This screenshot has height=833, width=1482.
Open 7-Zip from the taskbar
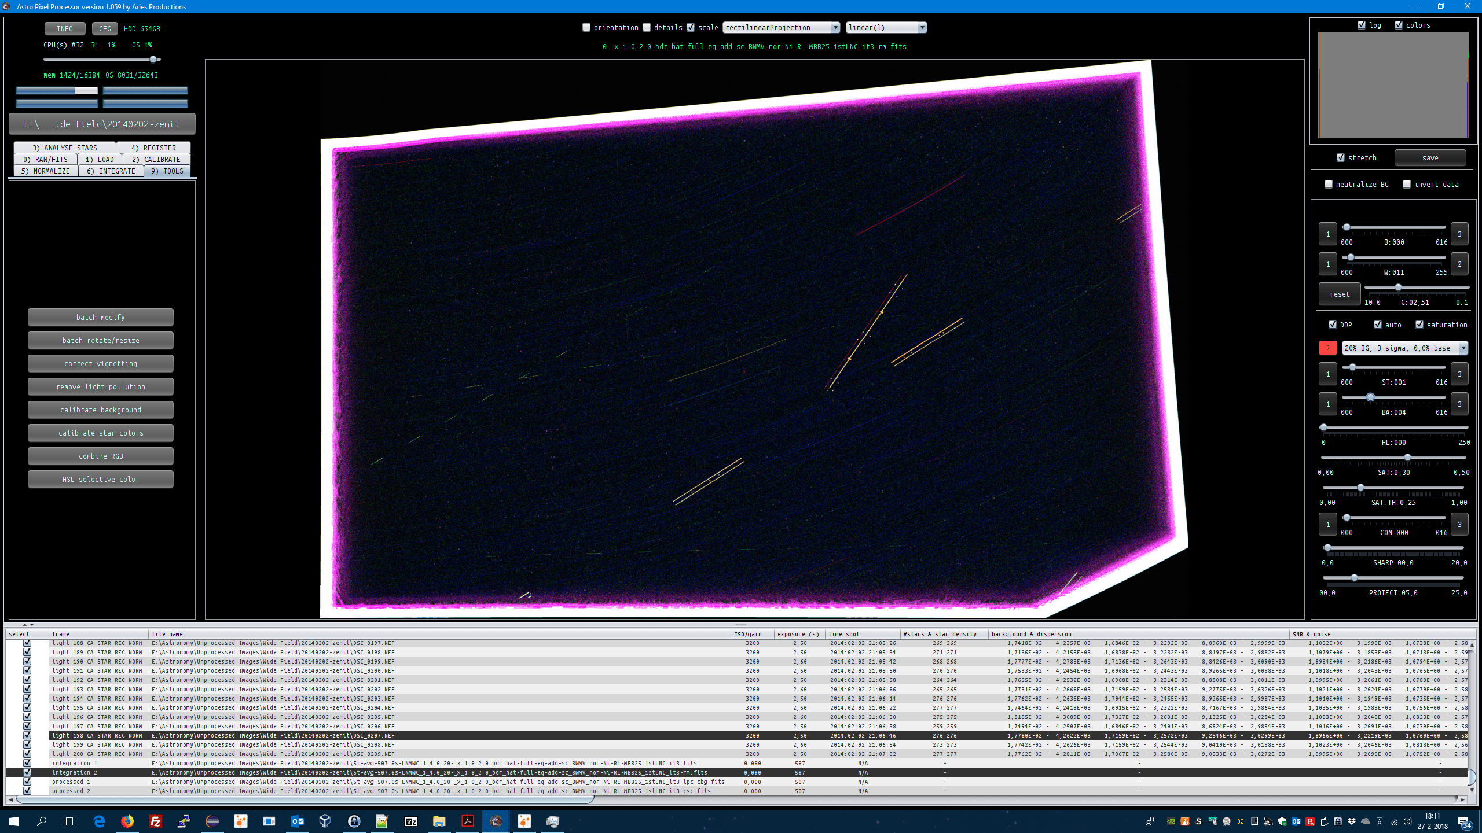point(410,821)
